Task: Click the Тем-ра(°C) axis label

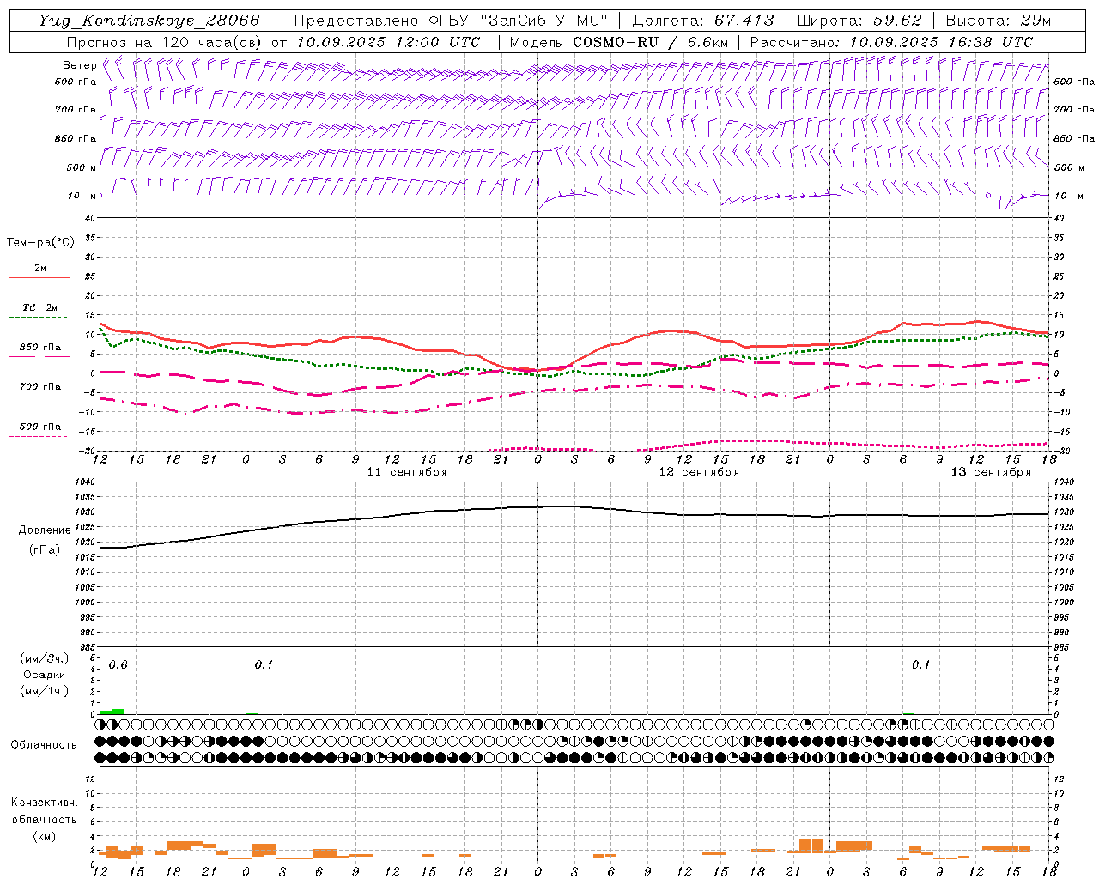Action: click(40, 243)
